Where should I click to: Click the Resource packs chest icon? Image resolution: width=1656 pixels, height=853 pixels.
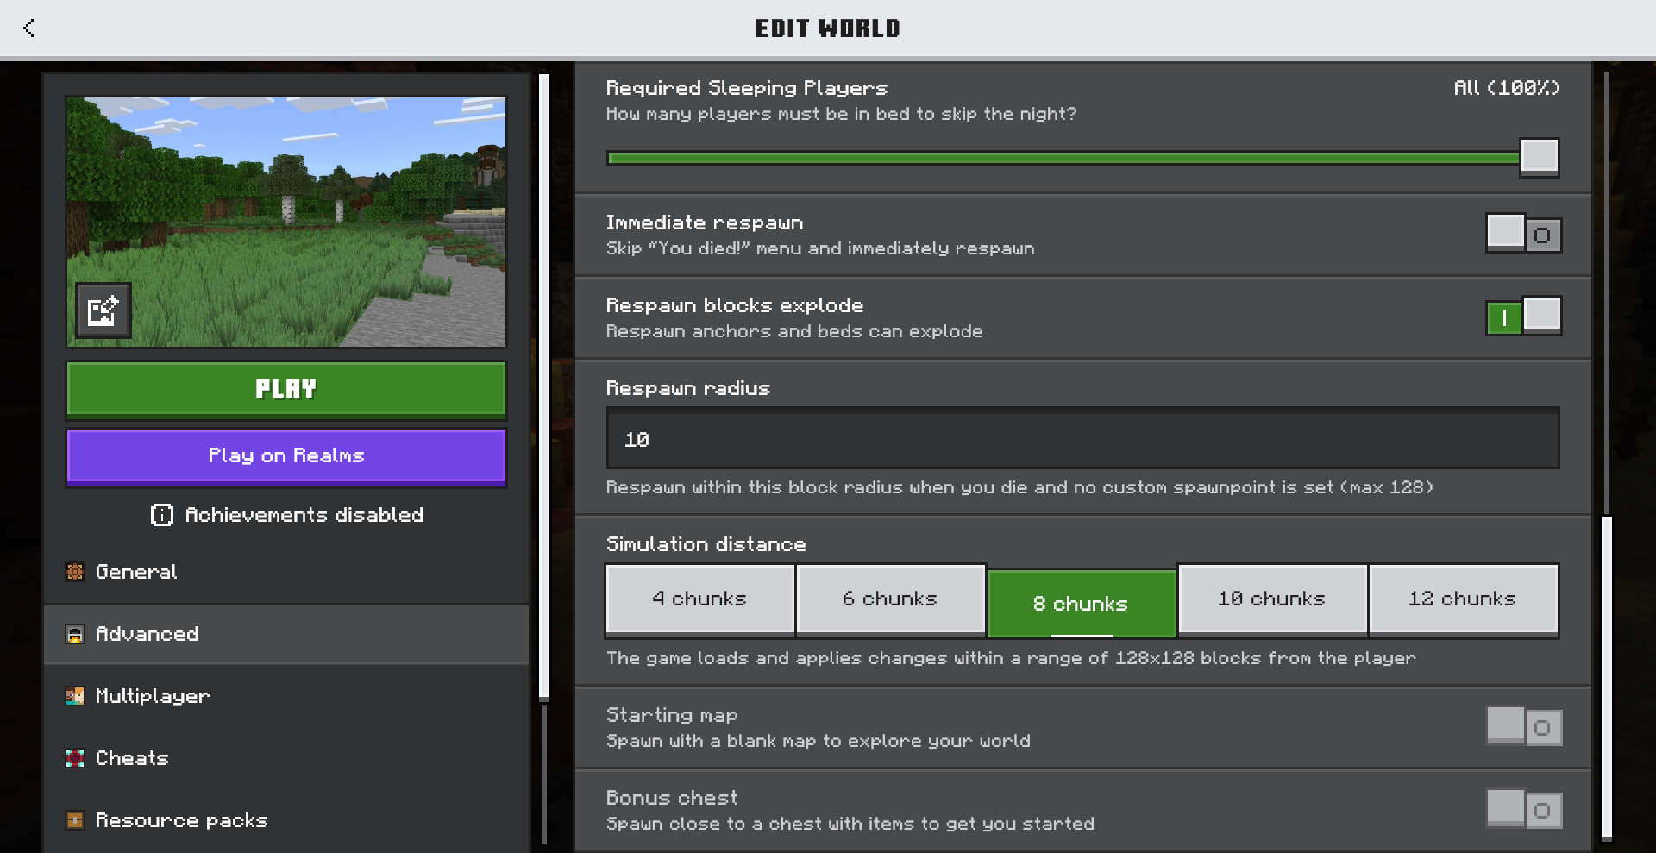75,820
